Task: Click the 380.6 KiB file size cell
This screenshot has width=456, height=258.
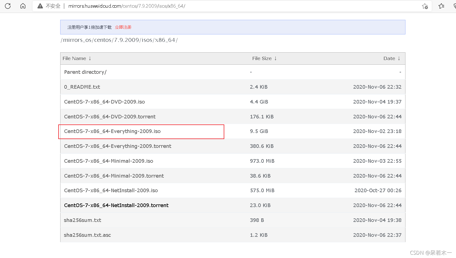Action: [x=262, y=146]
